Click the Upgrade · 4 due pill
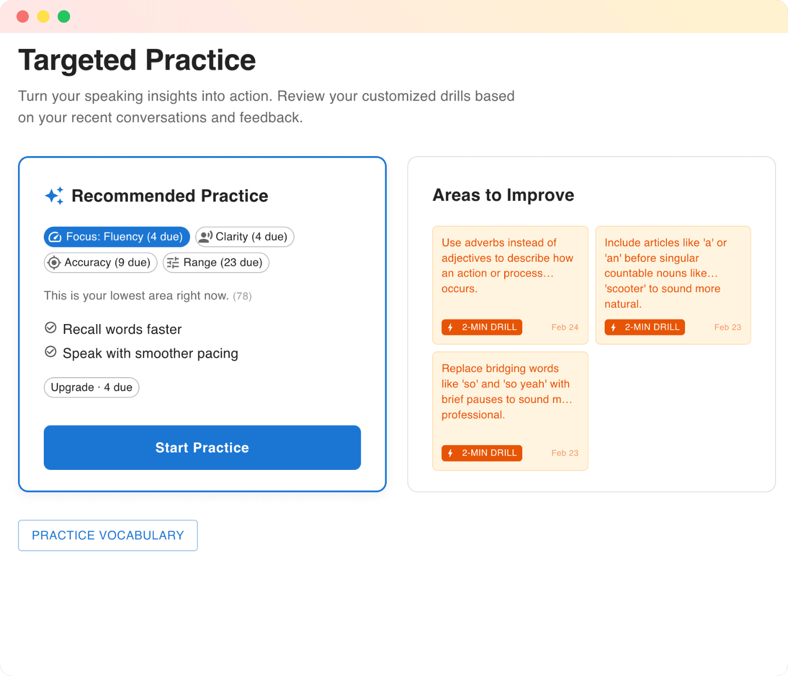 [x=92, y=387]
